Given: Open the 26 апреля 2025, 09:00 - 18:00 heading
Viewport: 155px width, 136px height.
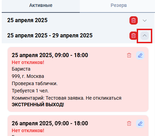Looking at the screenshot, I should coord(50,123).
